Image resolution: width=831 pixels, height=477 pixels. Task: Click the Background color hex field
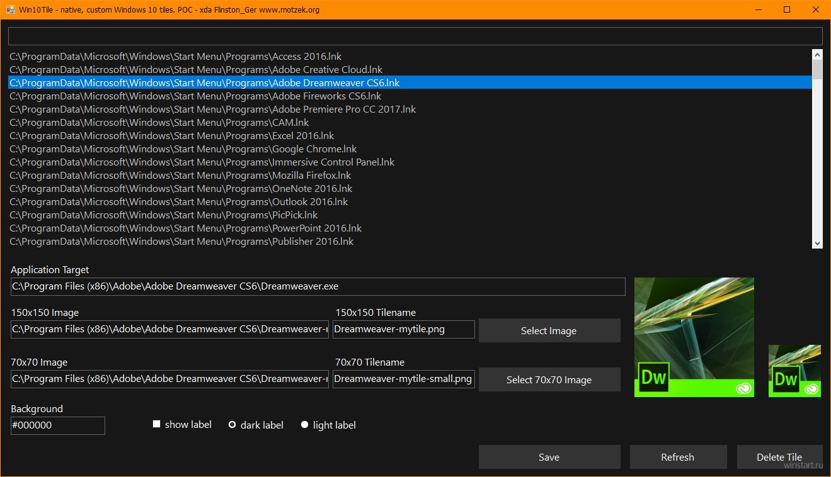pyautogui.click(x=57, y=425)
